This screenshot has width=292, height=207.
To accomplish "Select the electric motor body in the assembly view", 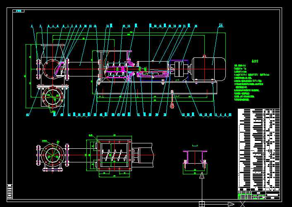I will click(x=209, y=69).
